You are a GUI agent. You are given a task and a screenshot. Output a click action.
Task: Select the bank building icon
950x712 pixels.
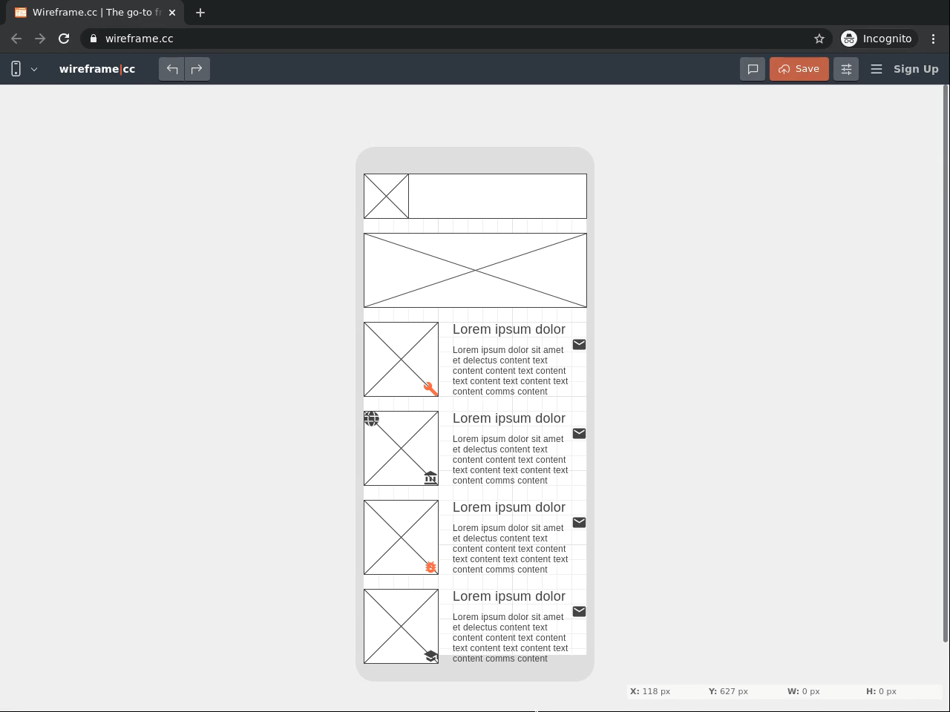[x=430, y=478]
